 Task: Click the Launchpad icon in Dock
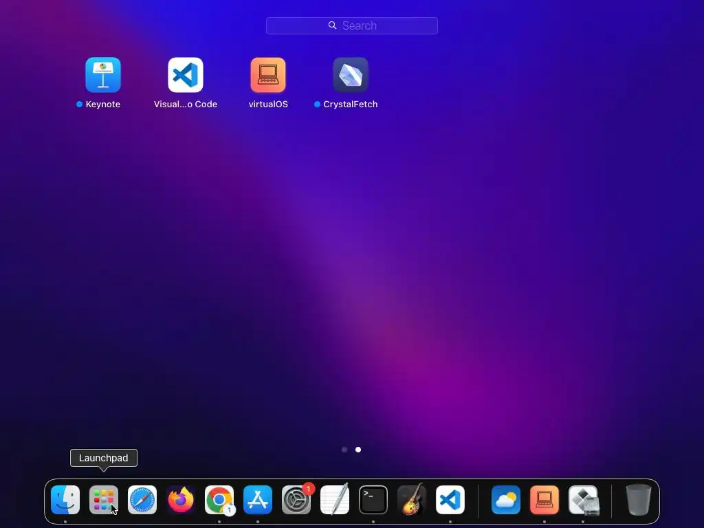tap(104, 500)
